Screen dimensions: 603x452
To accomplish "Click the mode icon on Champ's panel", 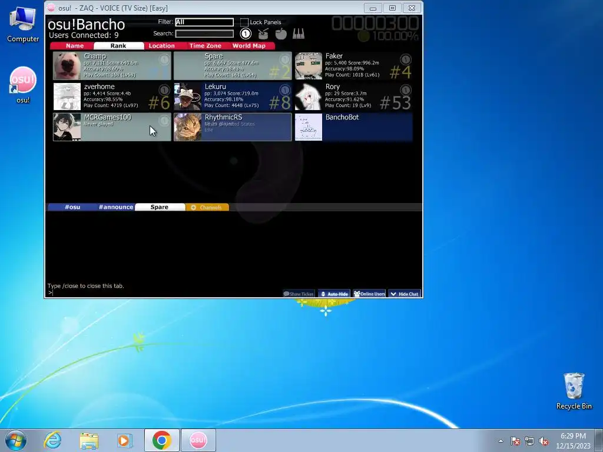I will click(x=164, y=59).
